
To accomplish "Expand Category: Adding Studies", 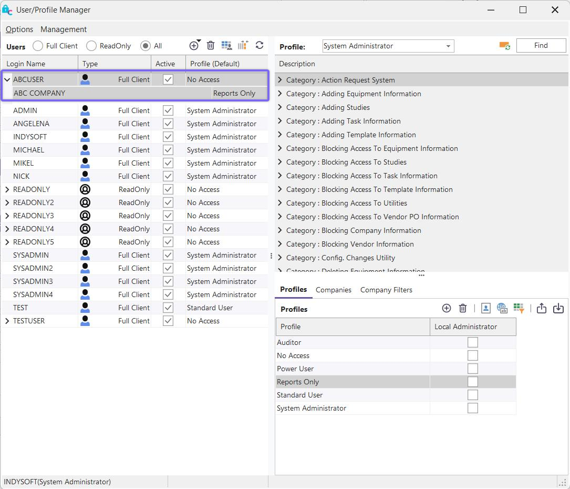I will (x=280, y=107).
